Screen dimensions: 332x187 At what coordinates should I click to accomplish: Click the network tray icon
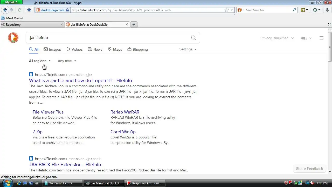pyautogui.click(x=307, y=183)
